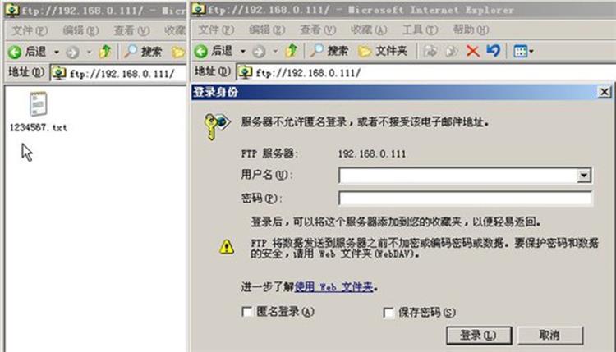Click the Up folder icon in right window

point(292,51)
